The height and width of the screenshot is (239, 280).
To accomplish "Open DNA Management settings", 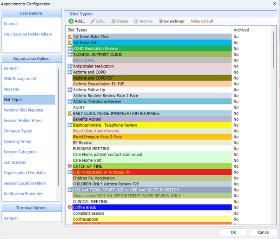I will 20,79.
